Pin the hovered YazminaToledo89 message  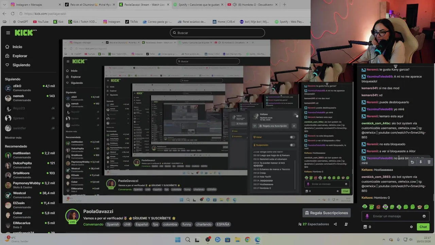click(420, 162)
